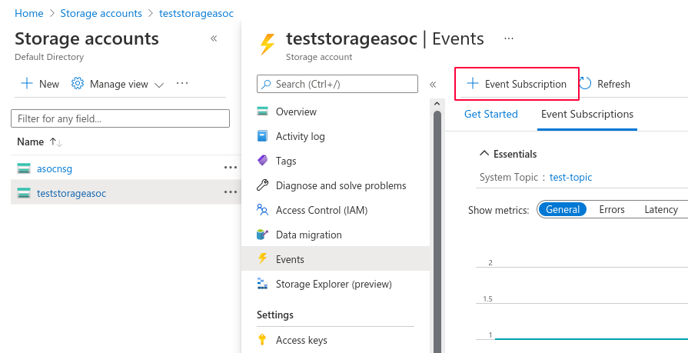The height and width of the screenshot is (353, 688).
Task: Click the plus icon next to New
Action: 27,83
